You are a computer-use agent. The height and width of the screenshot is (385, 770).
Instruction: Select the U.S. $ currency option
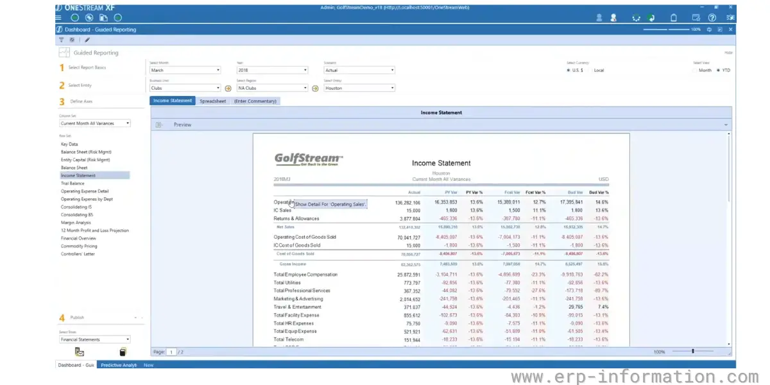click(x=575, y=70)
